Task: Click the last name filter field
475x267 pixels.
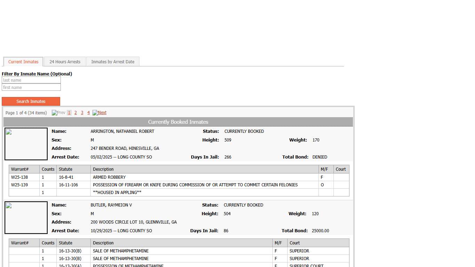Action: [x=31, y=80]
